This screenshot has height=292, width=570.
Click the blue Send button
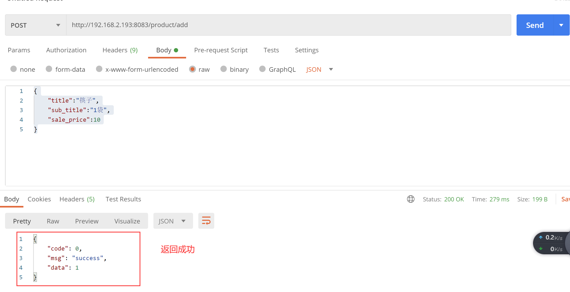(535, 25)
